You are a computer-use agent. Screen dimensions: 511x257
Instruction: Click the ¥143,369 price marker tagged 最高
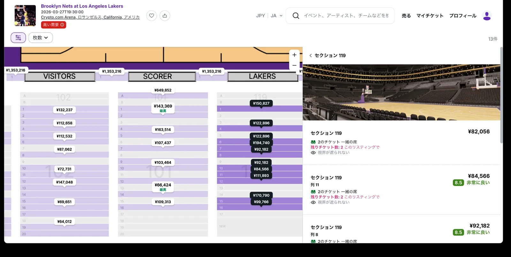tap(163, 108)
